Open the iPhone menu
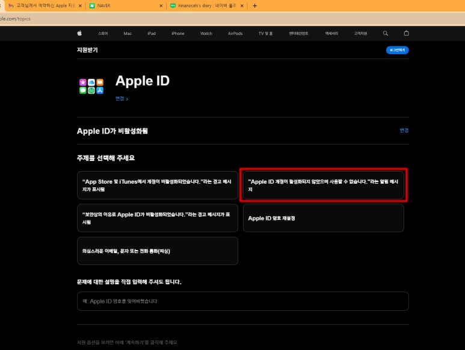The width and height of the screenshot is (465, 350). tap(178, 34)
